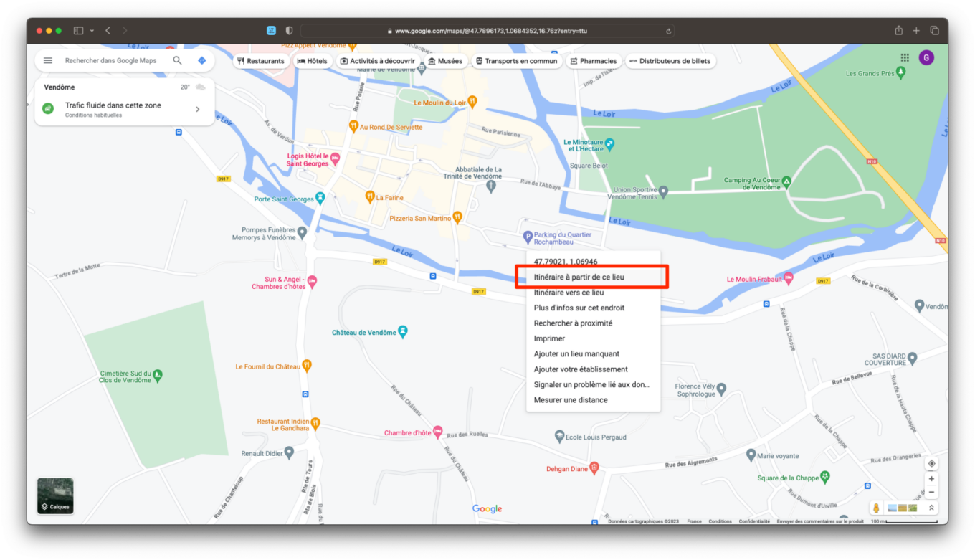975x560 pixels.
Task: Select the Camping Au Coeur de Vendôme marker
Action: pos(786,181)
